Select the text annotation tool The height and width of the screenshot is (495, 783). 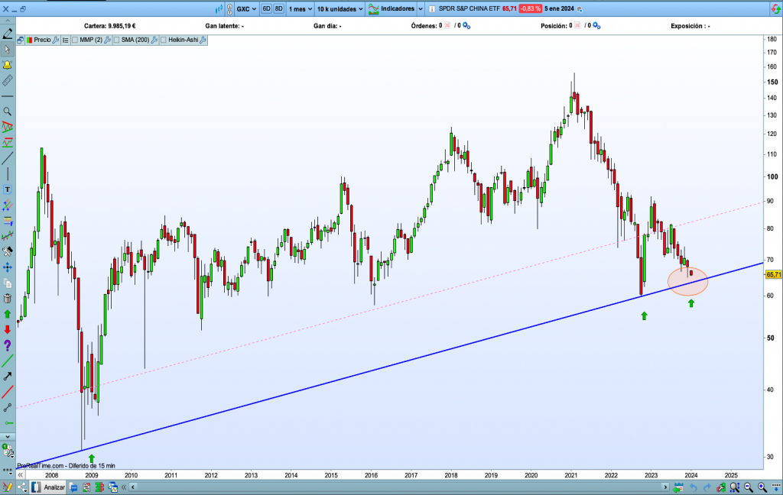tap(8, 189)
